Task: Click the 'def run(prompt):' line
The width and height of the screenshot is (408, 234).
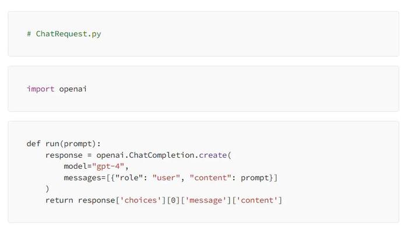Action: point(64,144)
